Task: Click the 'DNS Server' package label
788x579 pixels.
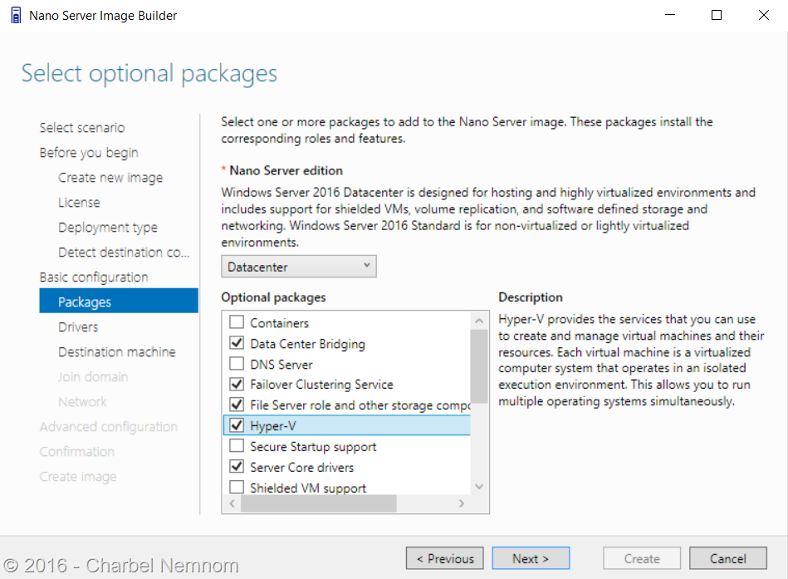Action: (281, 365)
